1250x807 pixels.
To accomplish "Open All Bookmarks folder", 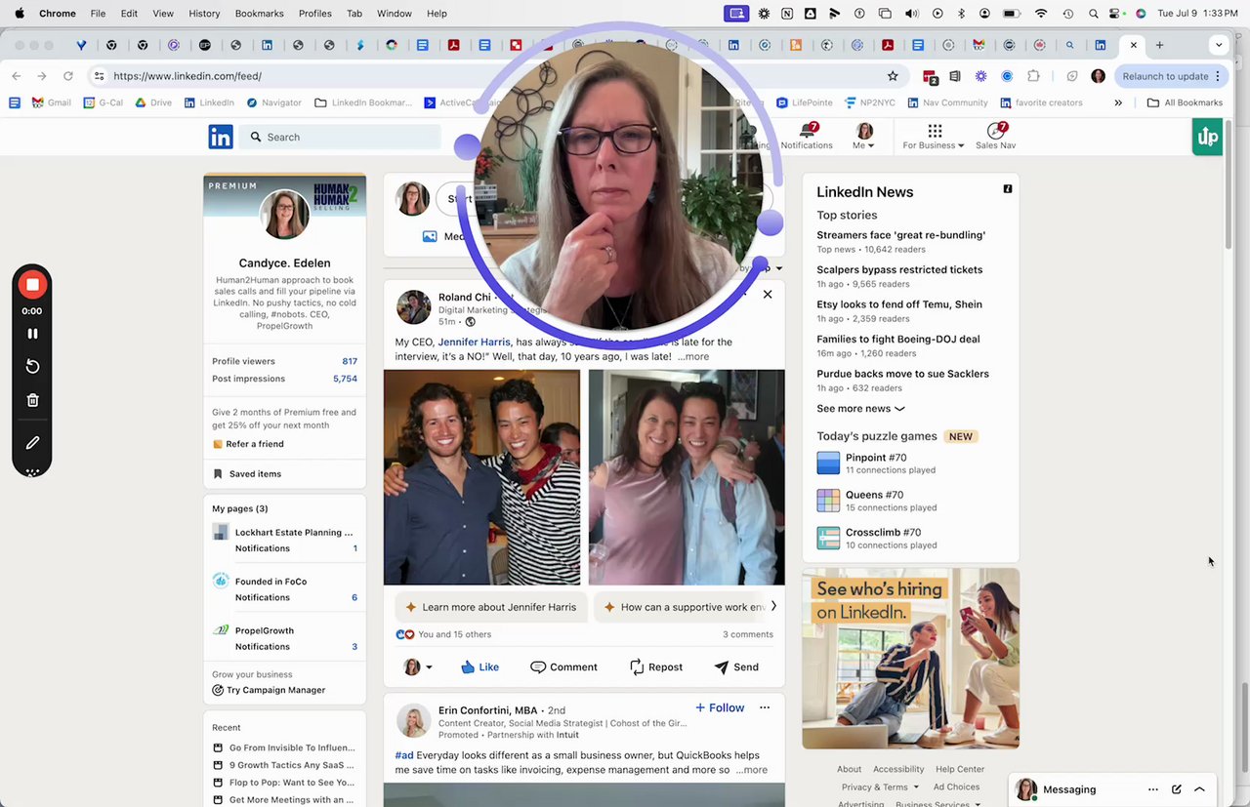I will tap(1186, 102).
